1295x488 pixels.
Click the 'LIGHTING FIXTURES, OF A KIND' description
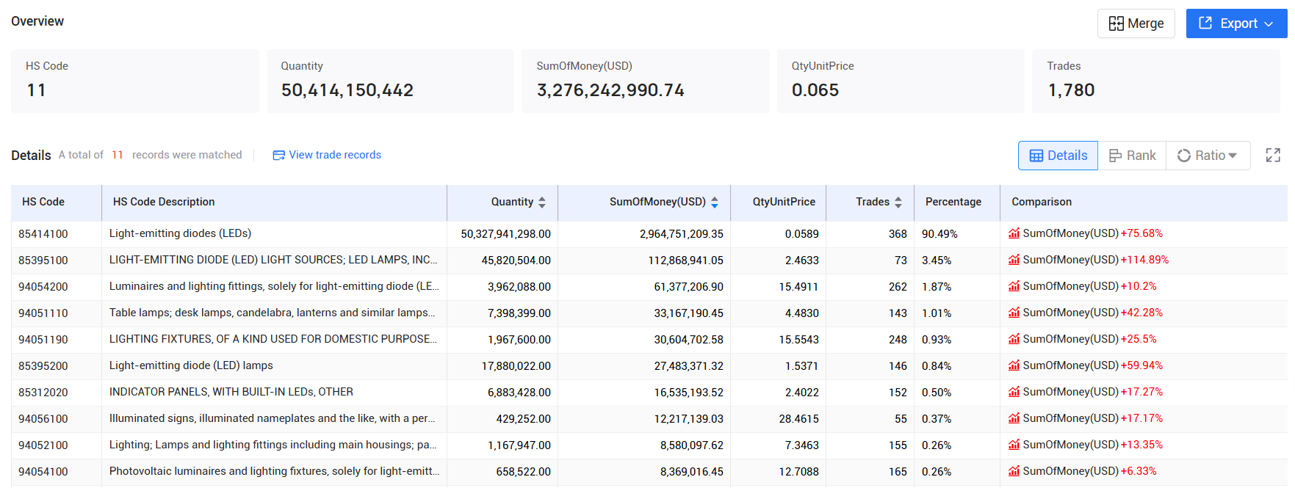point(273,339)
